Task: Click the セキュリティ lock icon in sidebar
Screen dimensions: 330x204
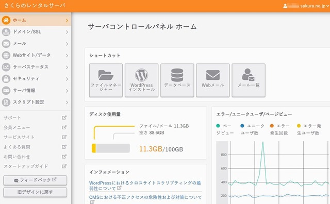Action: pyautogui.click(x=6, y=79)
